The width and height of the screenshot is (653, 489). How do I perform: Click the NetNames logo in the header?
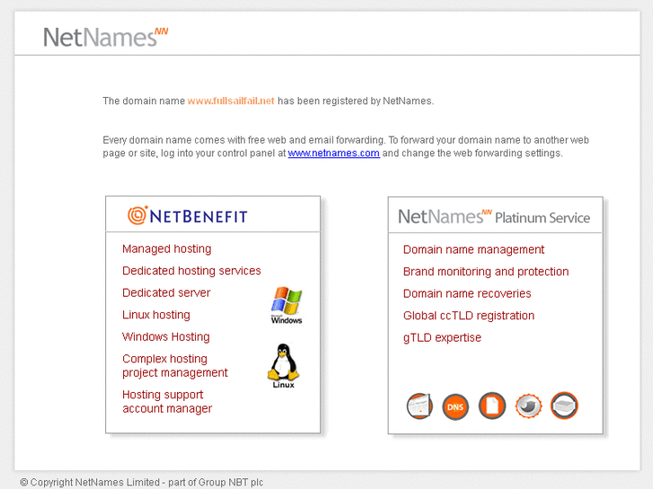pos(105,37)
